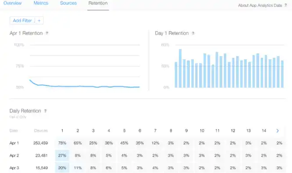
Task: Open help icon next to Apr 1 Retention
Action: 47,33
